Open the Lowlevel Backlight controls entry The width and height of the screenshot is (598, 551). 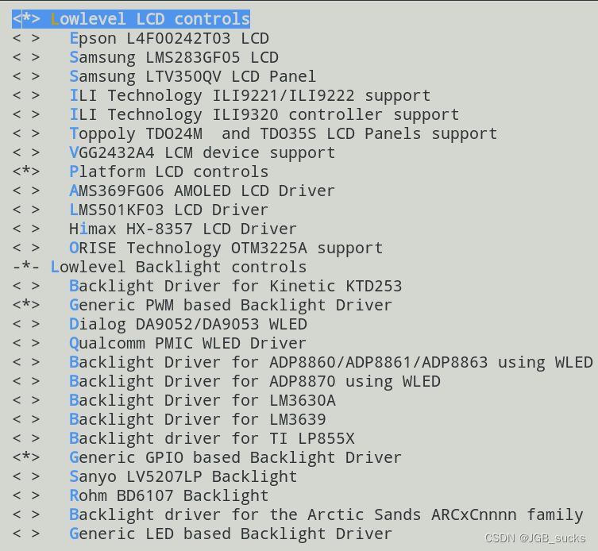[x=178, y=267]
